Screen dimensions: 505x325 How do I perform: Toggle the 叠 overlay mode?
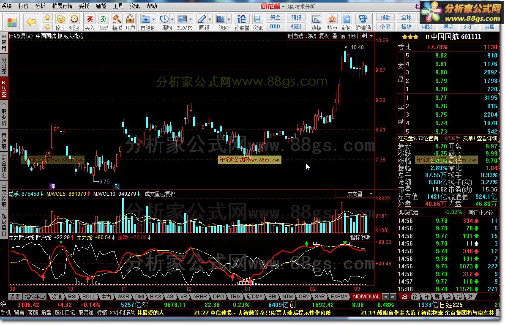[x=335, y=36]
